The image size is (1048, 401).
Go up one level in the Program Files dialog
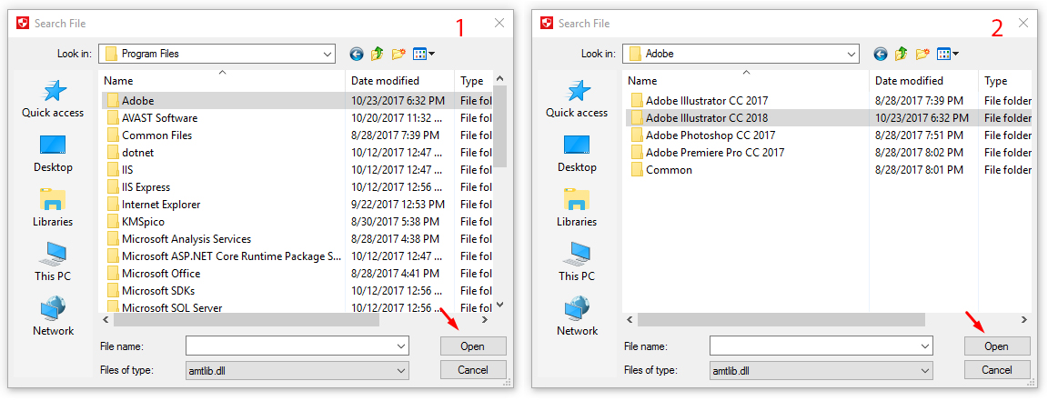point(377,54)
